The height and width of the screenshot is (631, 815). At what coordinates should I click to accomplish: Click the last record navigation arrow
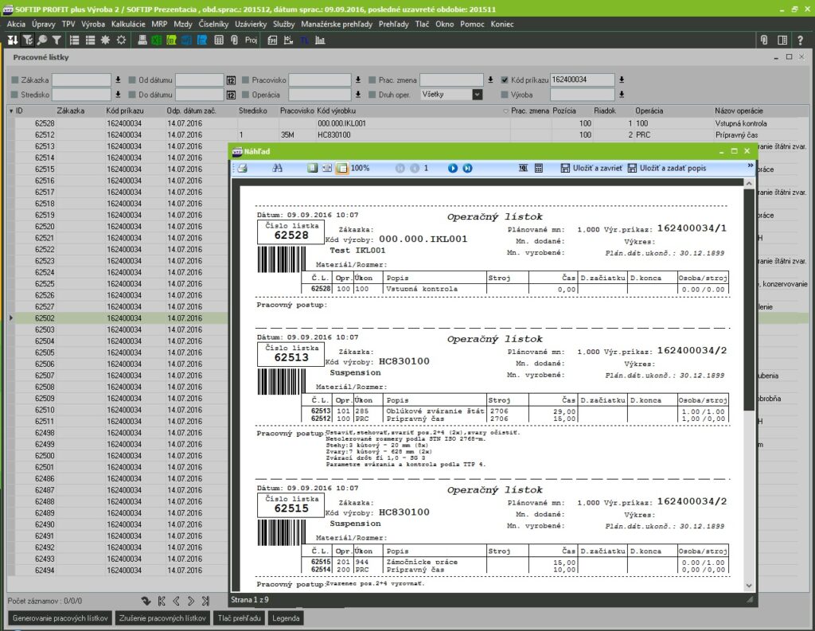(x=205, y=601)
